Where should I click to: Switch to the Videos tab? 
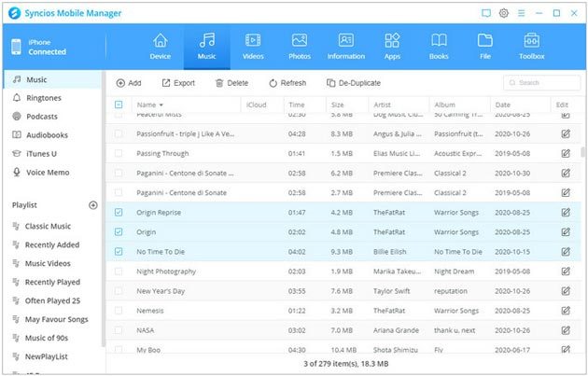click(x=253, y=47)
